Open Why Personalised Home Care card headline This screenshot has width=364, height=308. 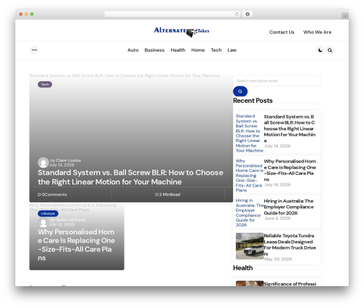coord(76,245)
